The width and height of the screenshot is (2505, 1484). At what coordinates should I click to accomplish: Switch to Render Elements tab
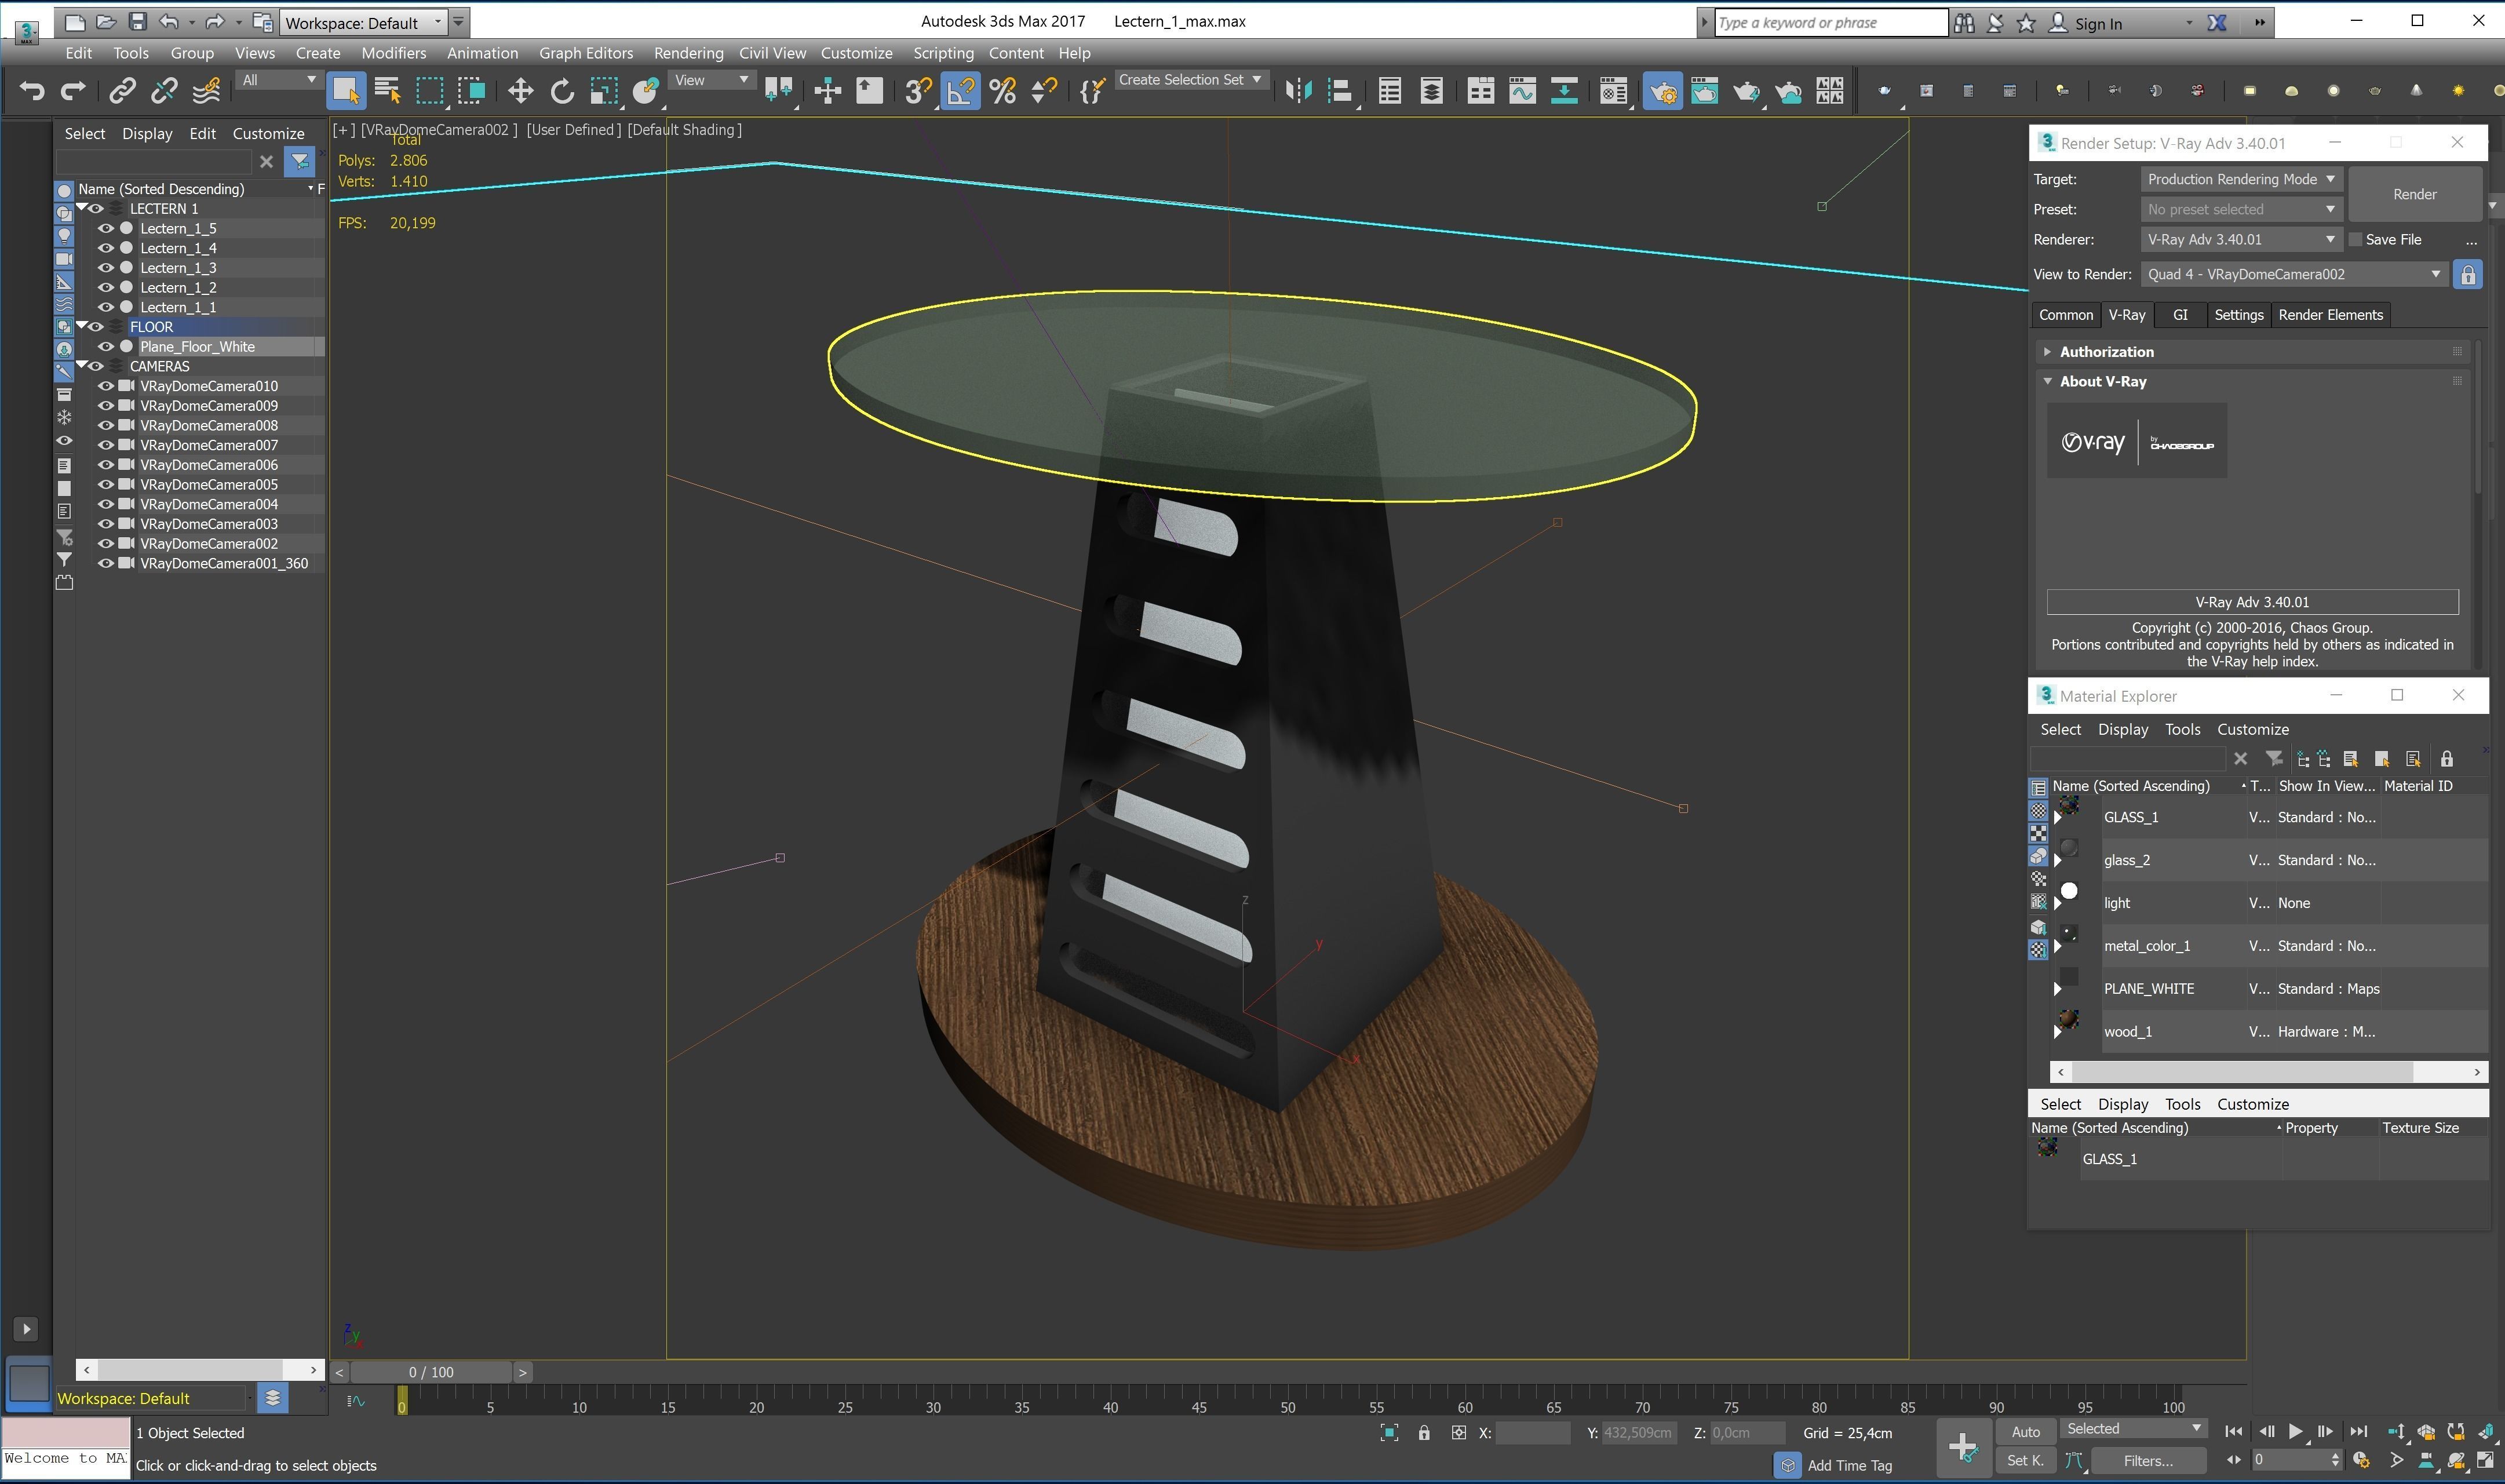coord(2330,315)
